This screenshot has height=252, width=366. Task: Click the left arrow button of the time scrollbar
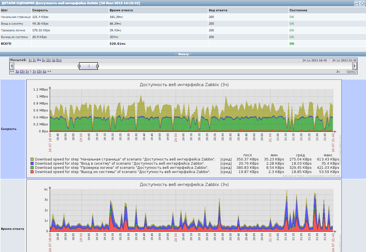pos(12,66)
